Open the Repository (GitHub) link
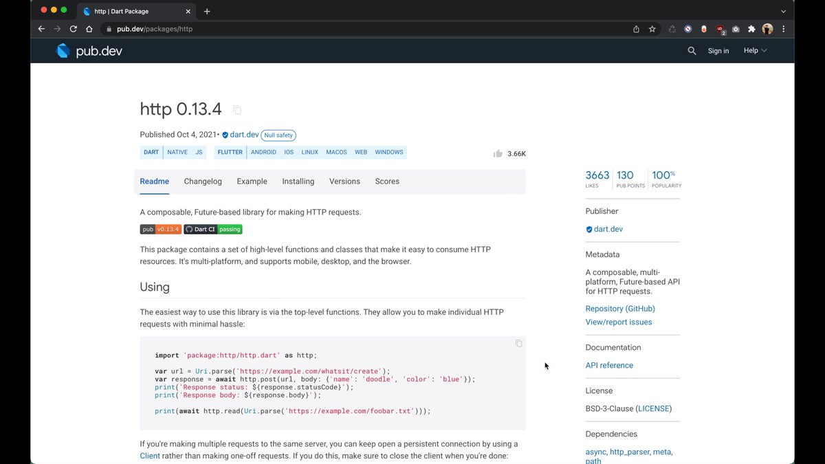Image resolution: width=825 pixels, height=464 pixels. click(x=619, y=309)
